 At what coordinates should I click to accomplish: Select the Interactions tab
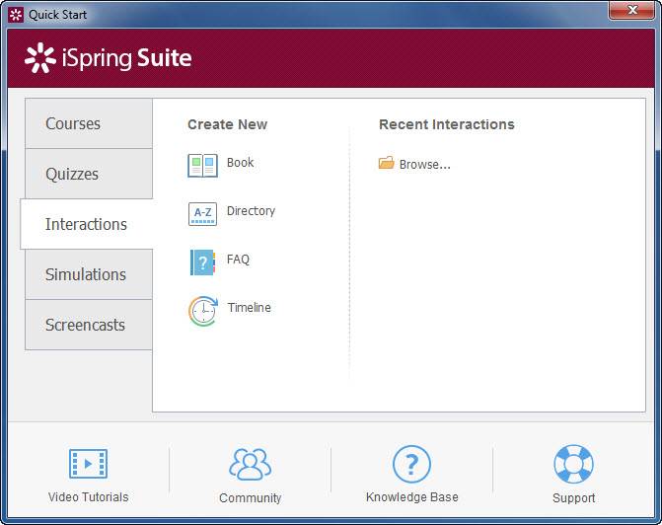click(87, 224)
